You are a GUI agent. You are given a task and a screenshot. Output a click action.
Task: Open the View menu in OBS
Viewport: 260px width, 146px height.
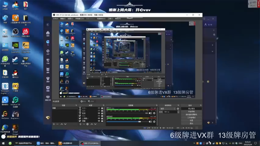coord(70,18)
